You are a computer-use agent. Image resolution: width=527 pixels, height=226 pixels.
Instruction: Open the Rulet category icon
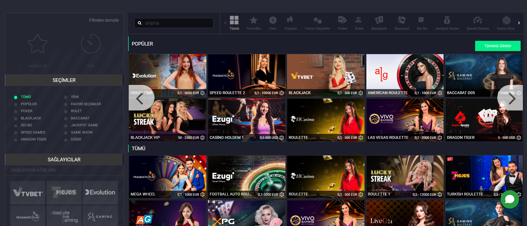[359, 23]
